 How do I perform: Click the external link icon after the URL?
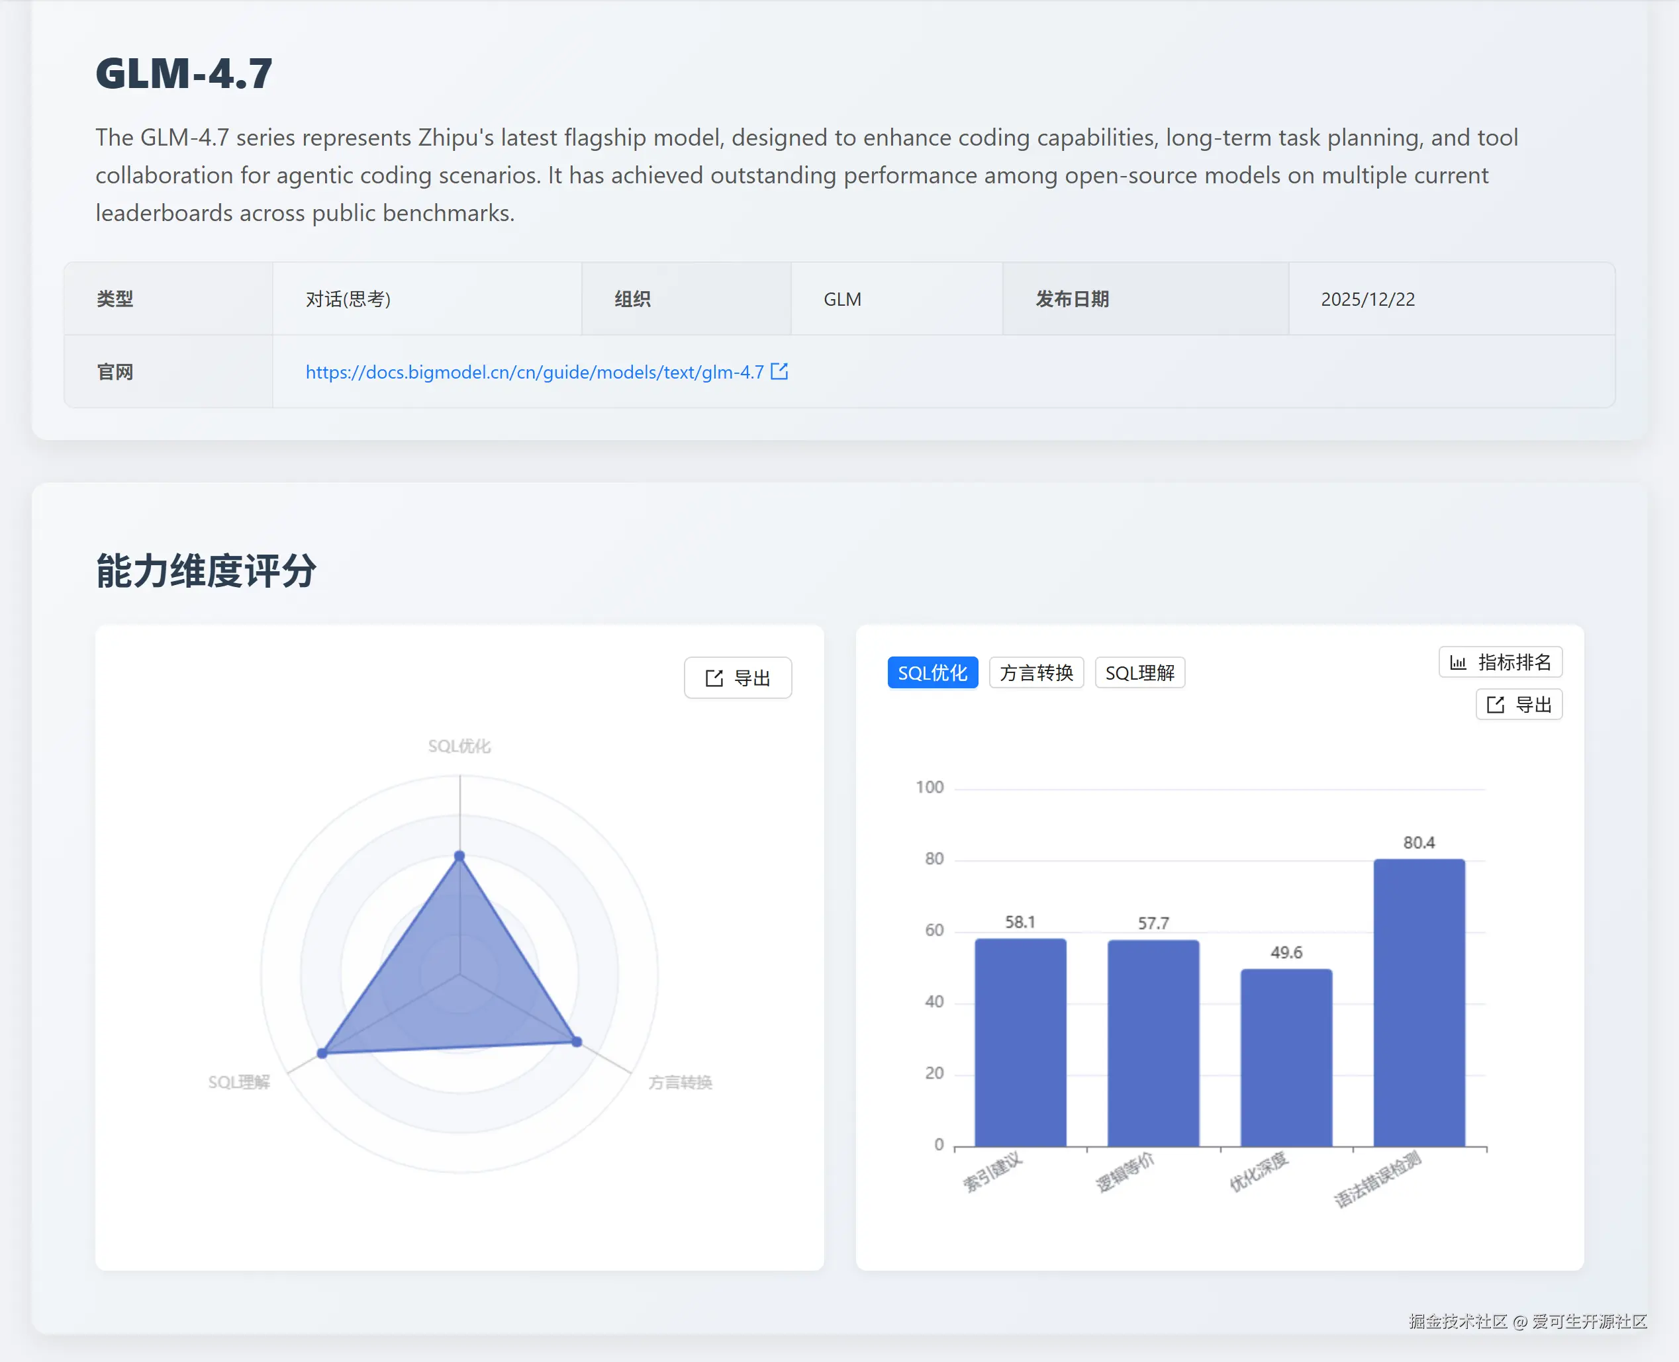(x=779, y=371)
